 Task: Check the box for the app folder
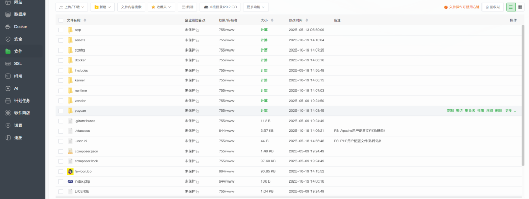[61, 30]
